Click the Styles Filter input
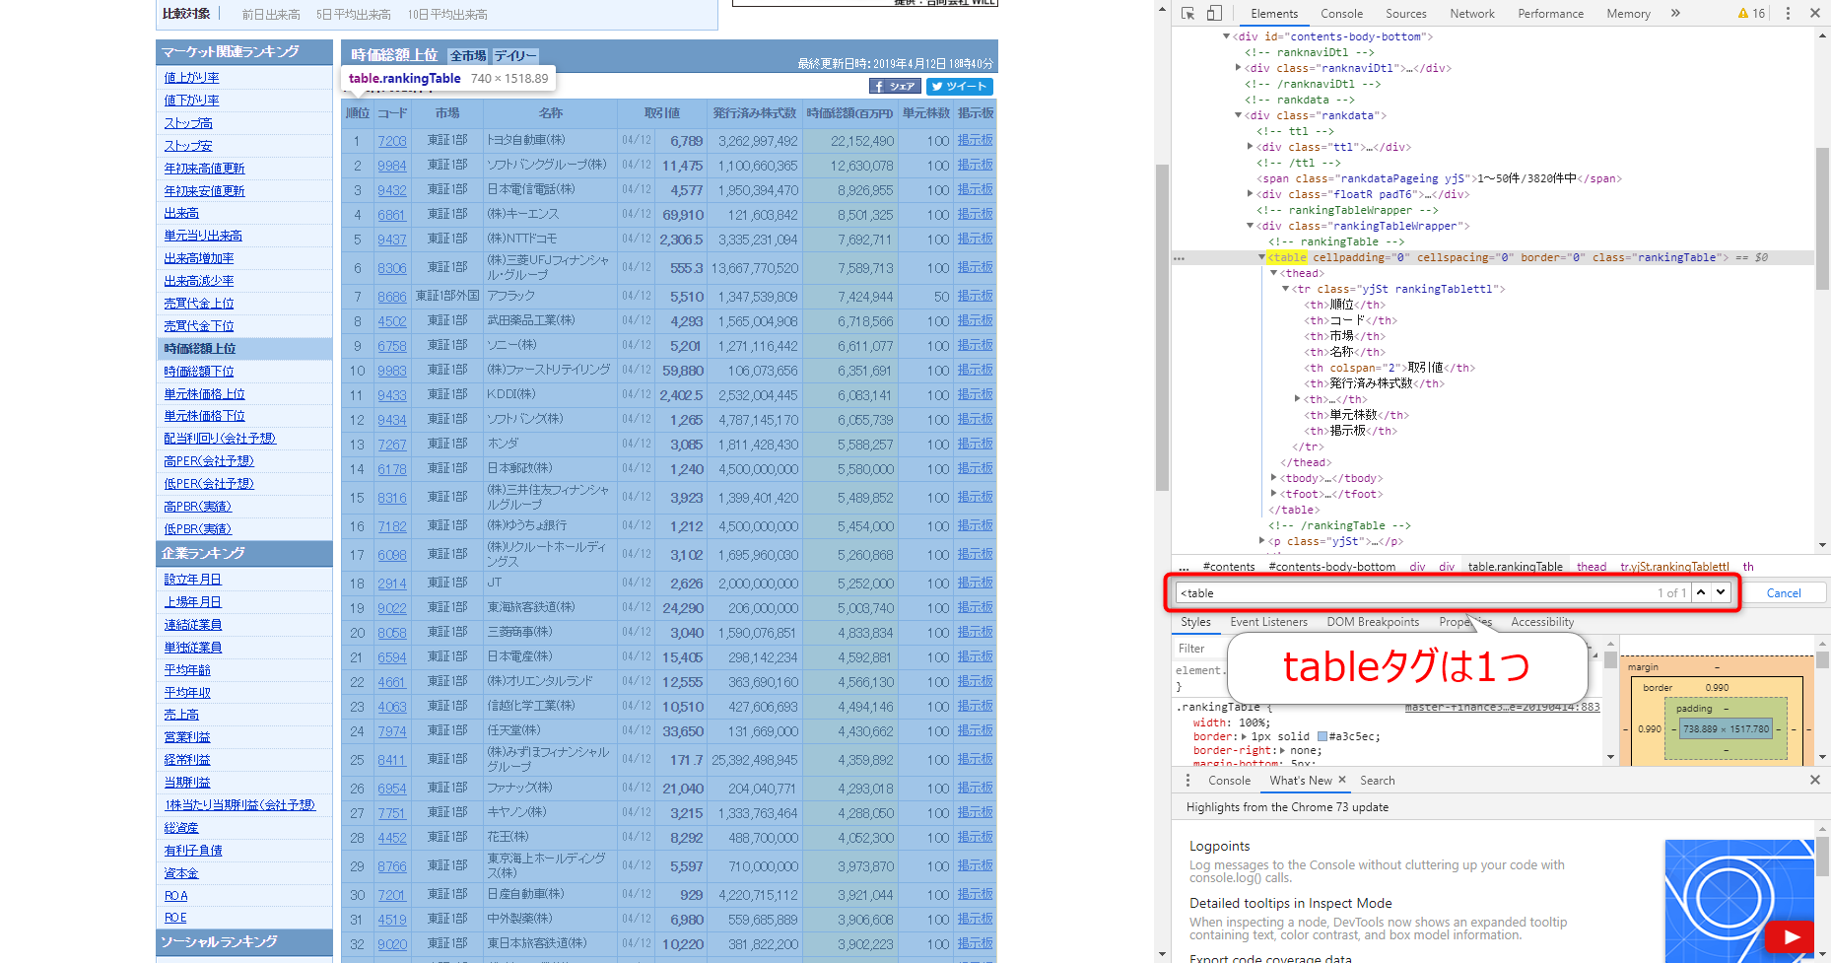Screen dimensions: 1831x963 [x=1199, y=649]
